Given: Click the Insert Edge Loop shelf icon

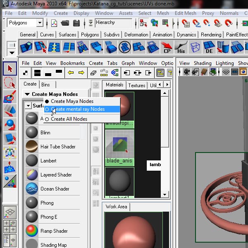Looking at the screenshot, I should tap(54, 47).
